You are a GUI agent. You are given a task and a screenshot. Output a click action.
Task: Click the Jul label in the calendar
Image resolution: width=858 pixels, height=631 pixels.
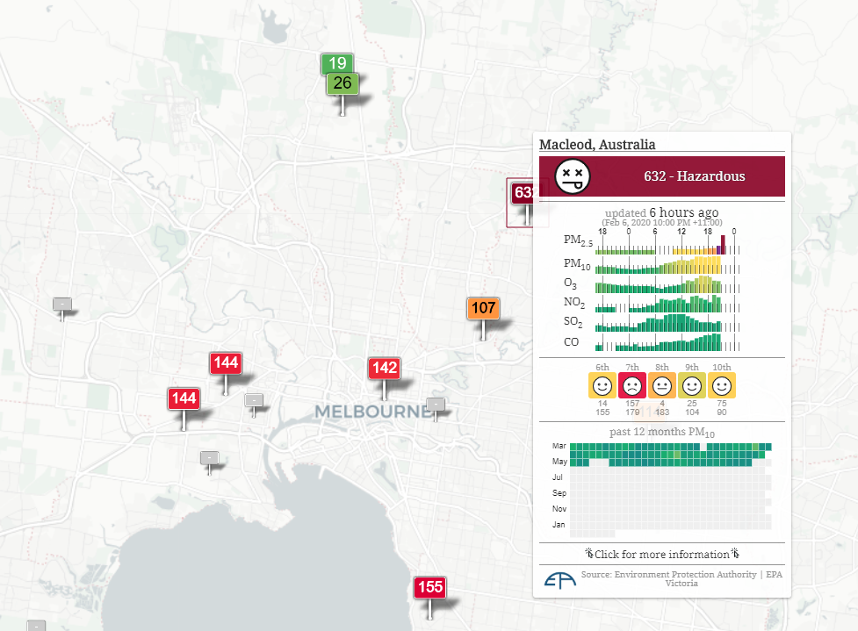pos(558,477)
